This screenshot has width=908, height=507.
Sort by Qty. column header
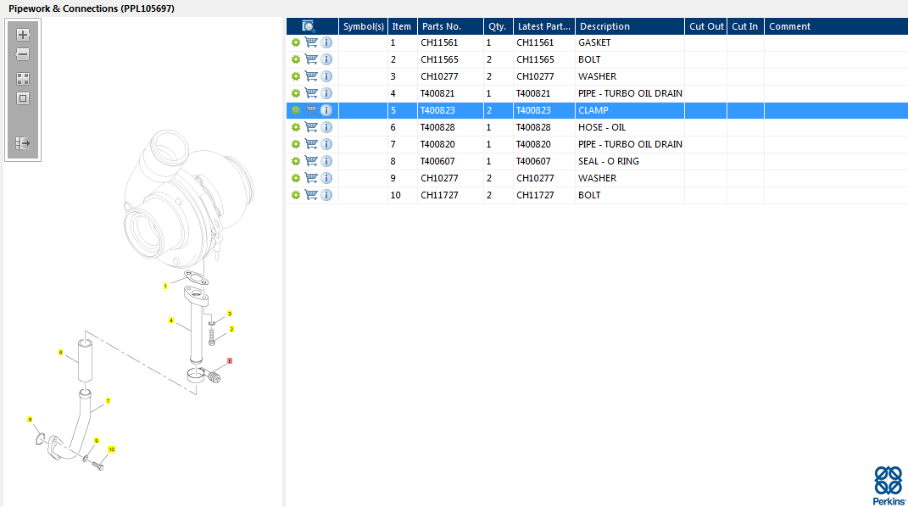tap(498, 26)
